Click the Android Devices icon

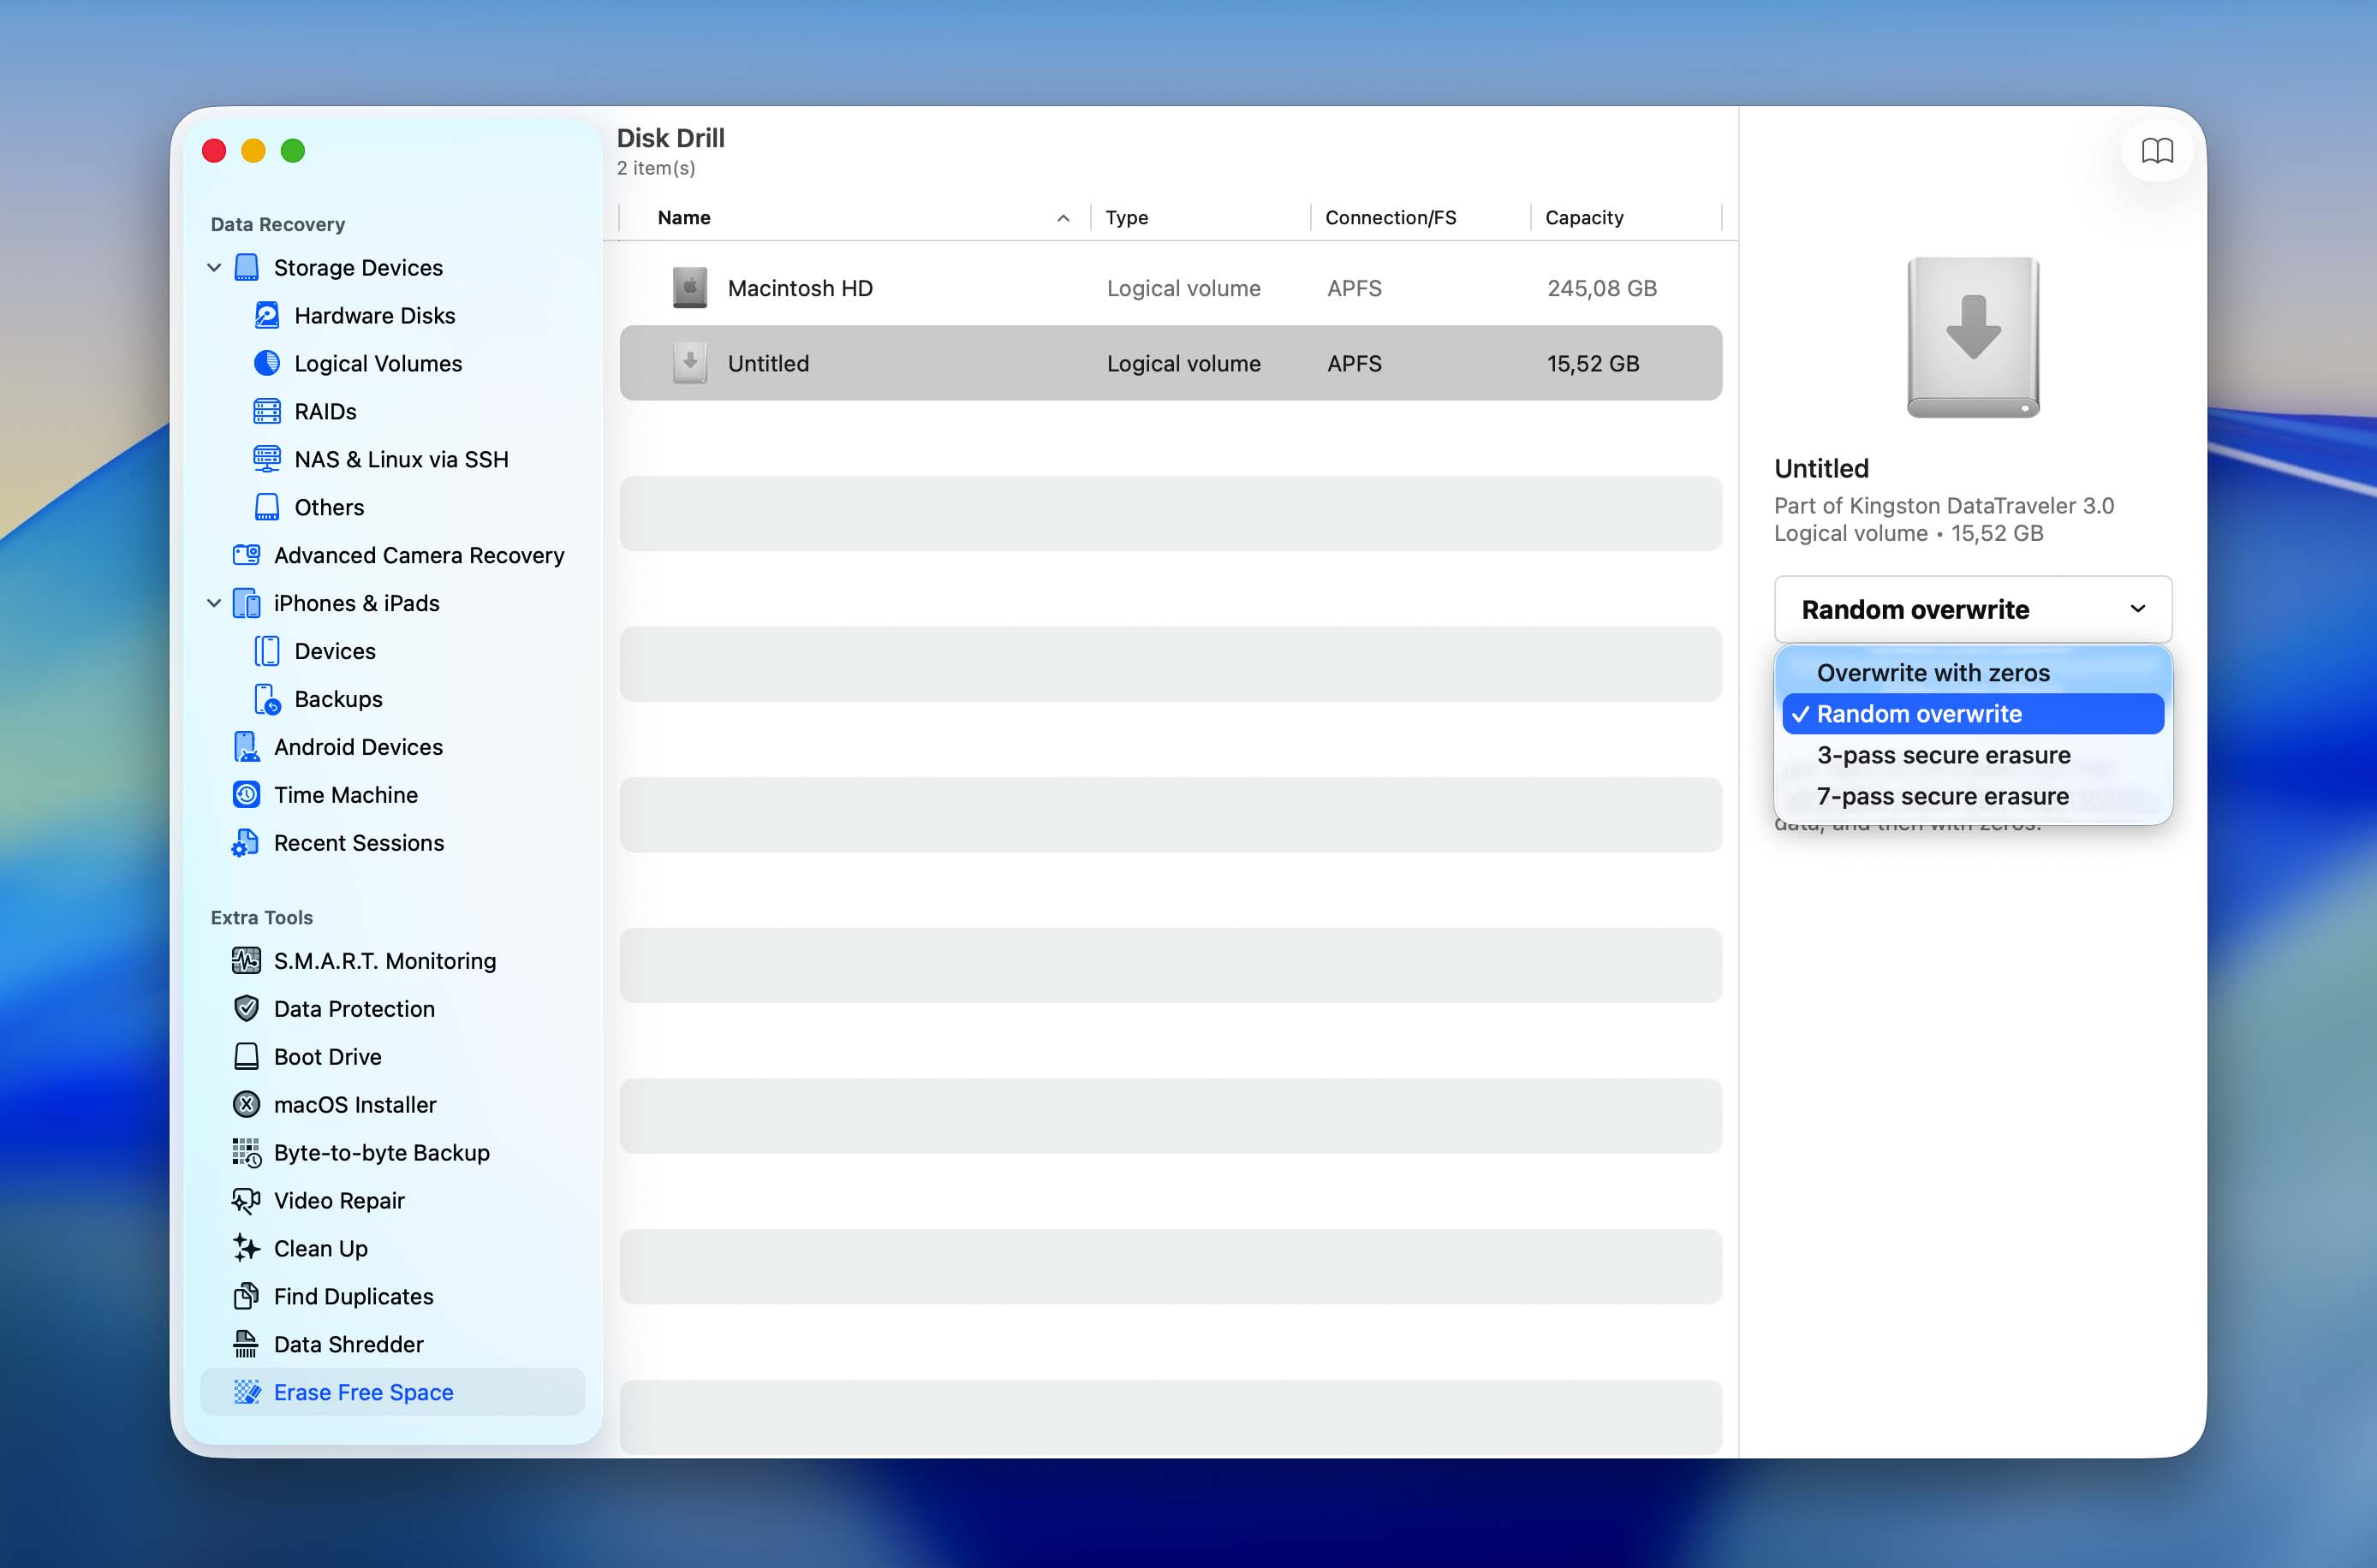click(x=246, y=747)
